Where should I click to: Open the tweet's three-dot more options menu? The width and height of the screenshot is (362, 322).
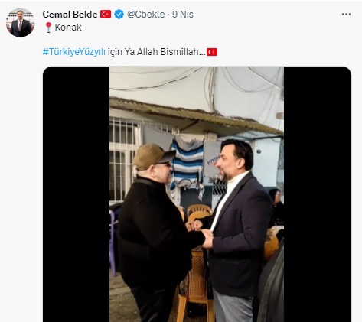[346, 15]
